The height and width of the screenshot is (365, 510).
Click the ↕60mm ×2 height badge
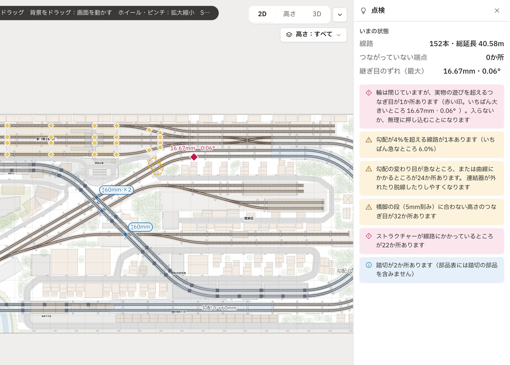click(116, 190)
